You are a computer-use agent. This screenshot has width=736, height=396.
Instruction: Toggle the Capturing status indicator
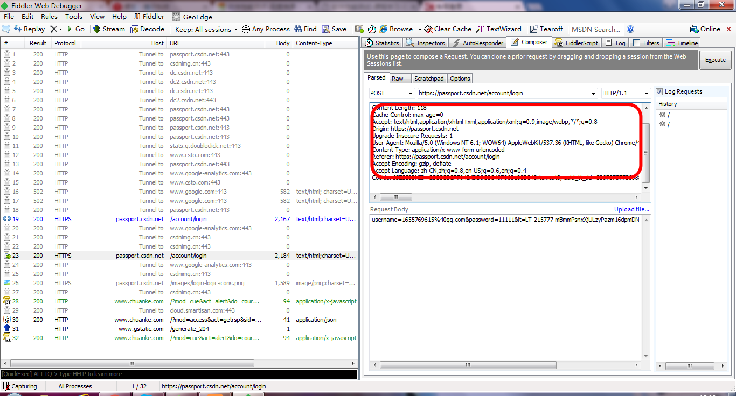(20, 386)
